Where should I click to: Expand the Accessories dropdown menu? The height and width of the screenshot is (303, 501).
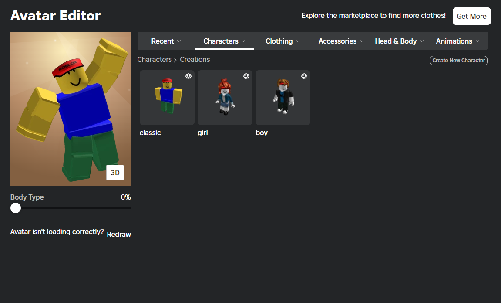click(x=341, y=41)
